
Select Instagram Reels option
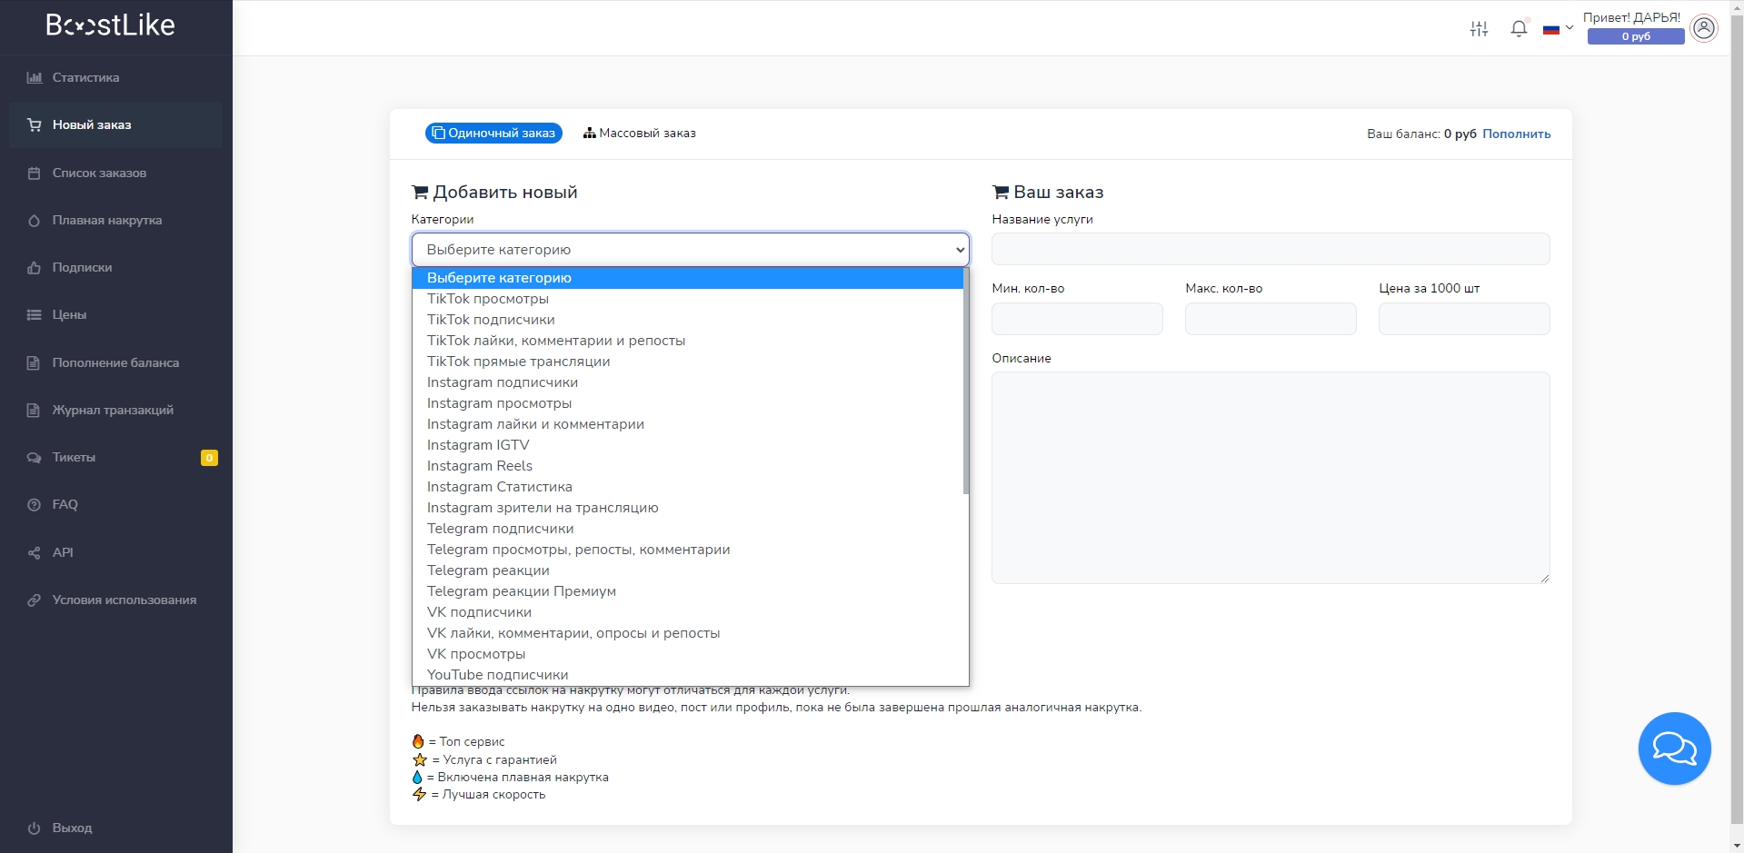[687, 466]
